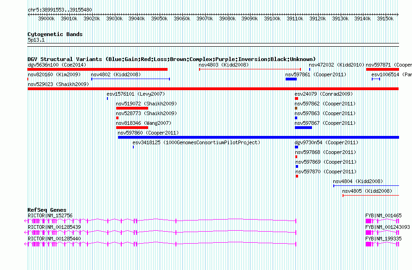Open nsv519072 (Shaikh2009) variant label
Screen dimensions: 412x270
[146, 104]
